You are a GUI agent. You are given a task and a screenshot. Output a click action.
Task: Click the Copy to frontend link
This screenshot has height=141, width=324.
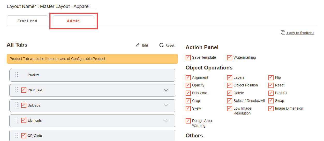(300, 33)
